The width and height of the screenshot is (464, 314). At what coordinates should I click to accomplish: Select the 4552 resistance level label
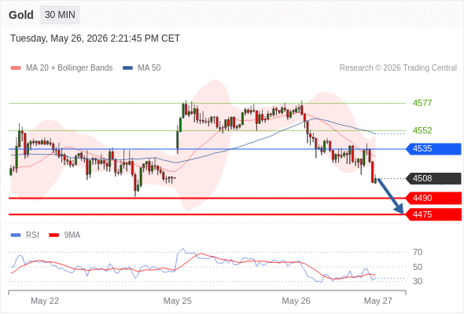(422, 130)
